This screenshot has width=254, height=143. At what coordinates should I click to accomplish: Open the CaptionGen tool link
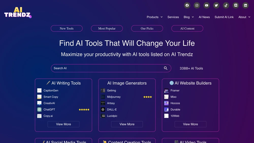pyautogui.click(x=51, y=90)
